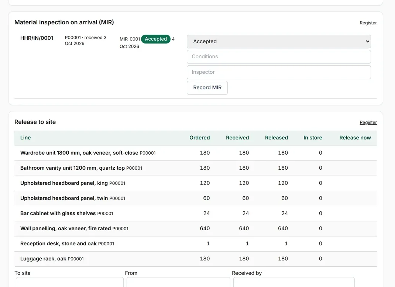Click the MIR-0001 label
This screenshot has height=287, width=395.
130,39
